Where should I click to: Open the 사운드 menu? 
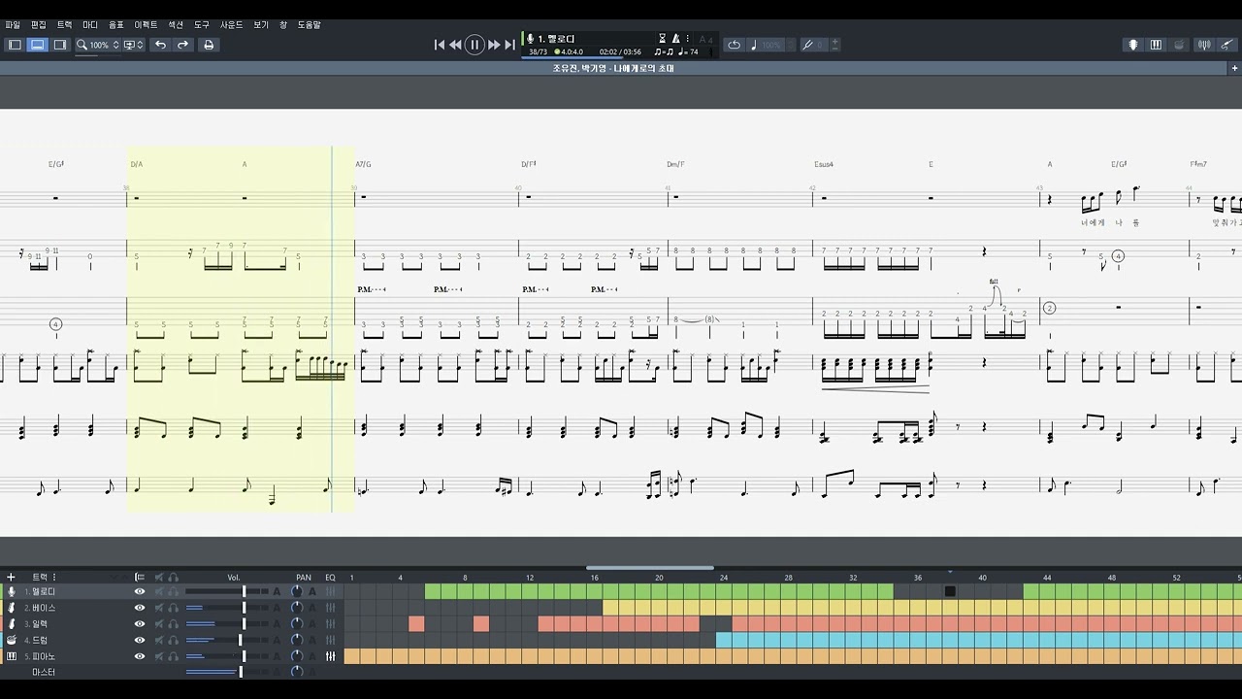232,24
